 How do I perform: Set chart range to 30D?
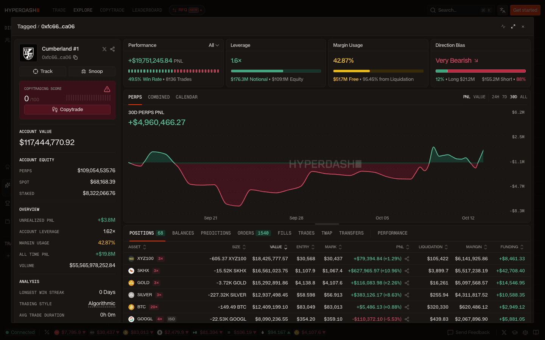tap(514, 97)
